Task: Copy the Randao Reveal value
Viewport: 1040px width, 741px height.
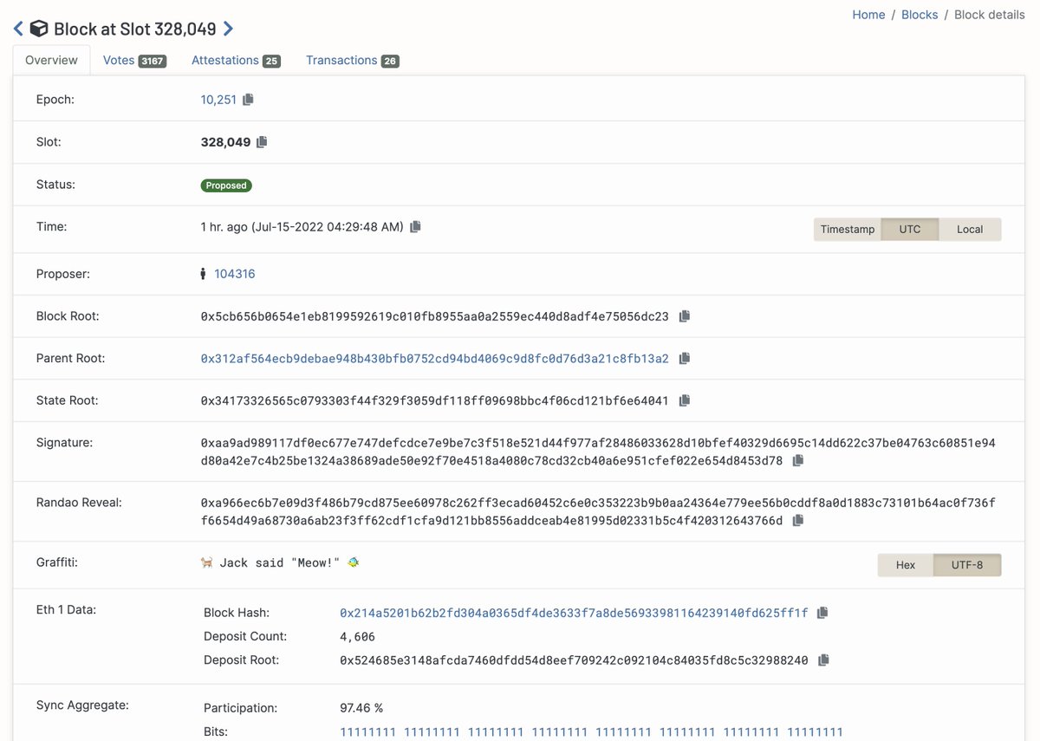Action: (x=798, y=521)
